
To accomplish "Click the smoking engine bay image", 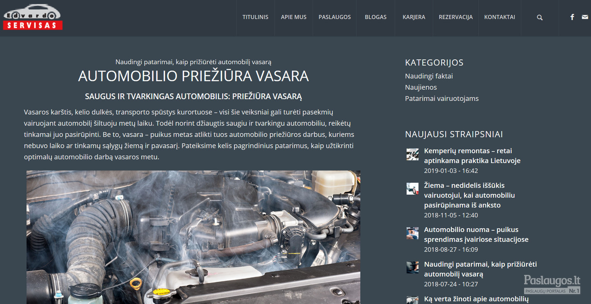I will 193,237.
